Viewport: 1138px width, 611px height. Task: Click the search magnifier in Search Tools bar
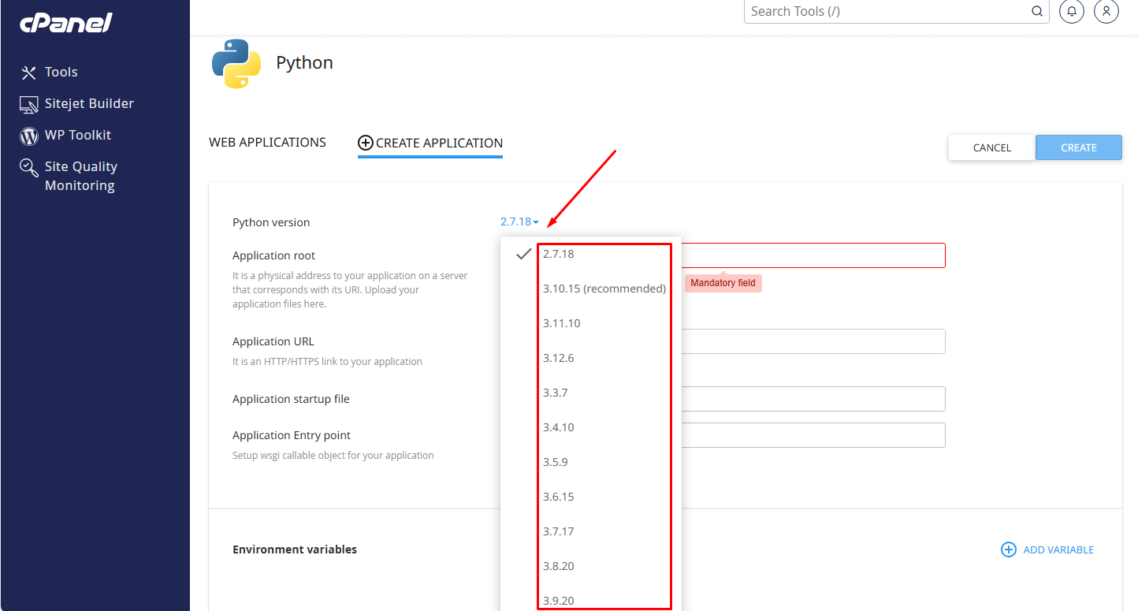(x=1037, y=11)
